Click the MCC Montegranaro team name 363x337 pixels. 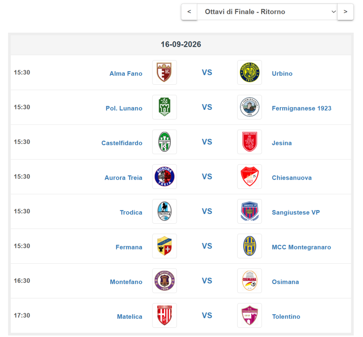301,247
